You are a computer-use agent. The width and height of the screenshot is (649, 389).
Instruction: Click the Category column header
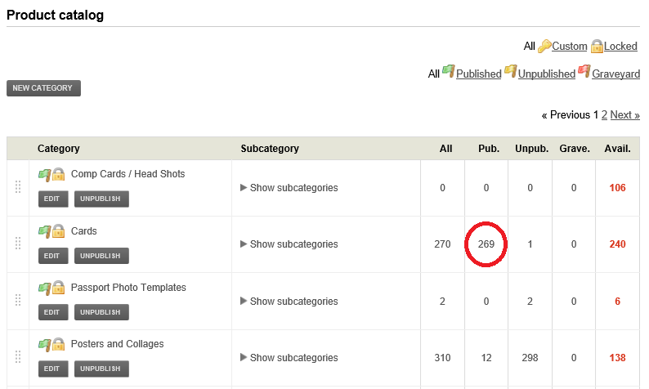[58, 149]
